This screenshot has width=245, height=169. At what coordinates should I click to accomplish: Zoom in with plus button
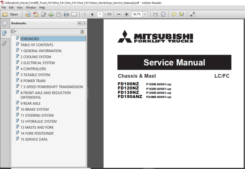[x=127, y=14]
